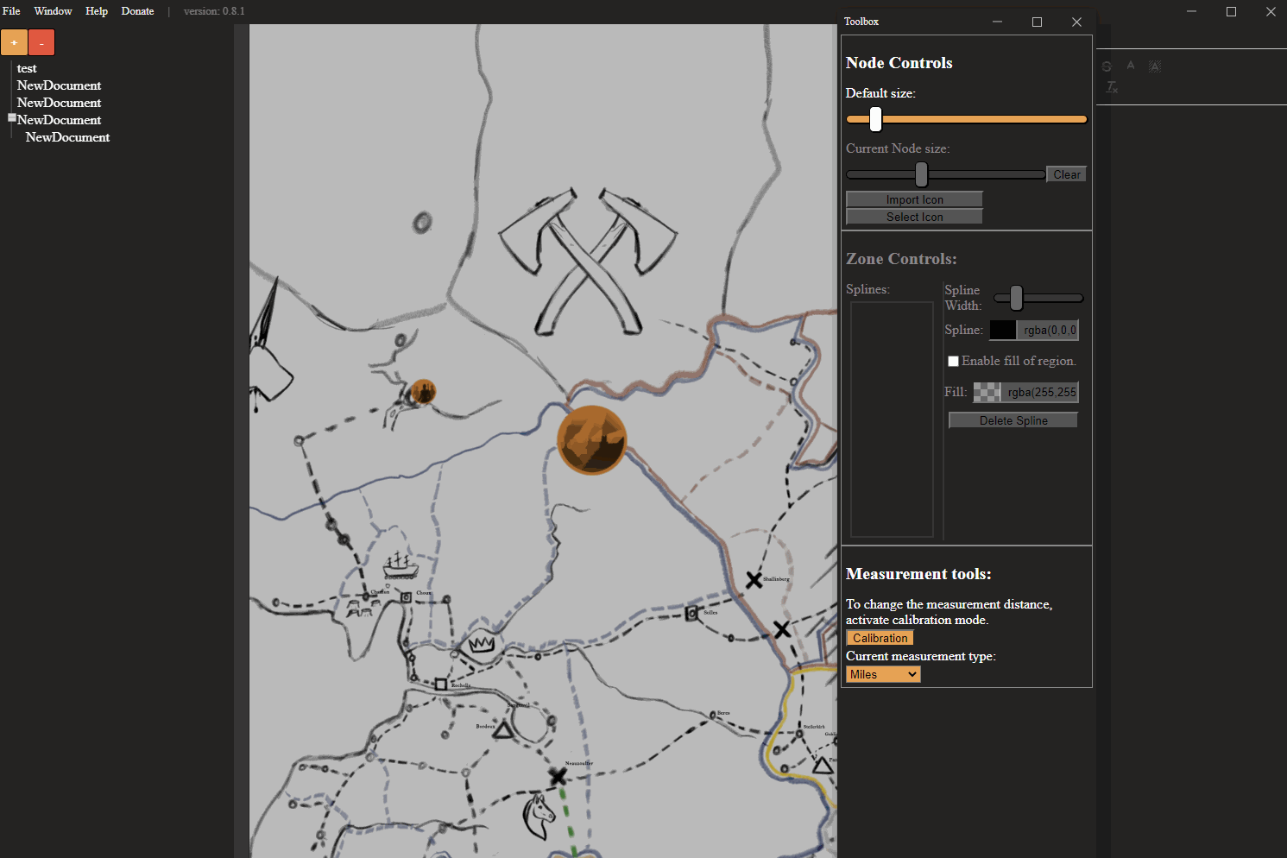Image resolution: width=1287 pixels, height=858 pixels.
Task: Click the version: 0.8.1 label
Action: 214,11
